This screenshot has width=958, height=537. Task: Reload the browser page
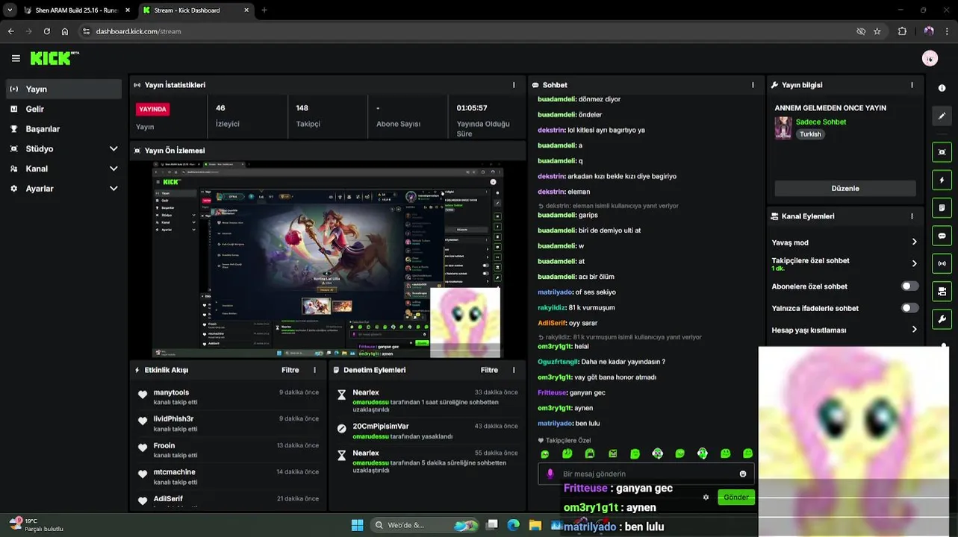(46, 31)
